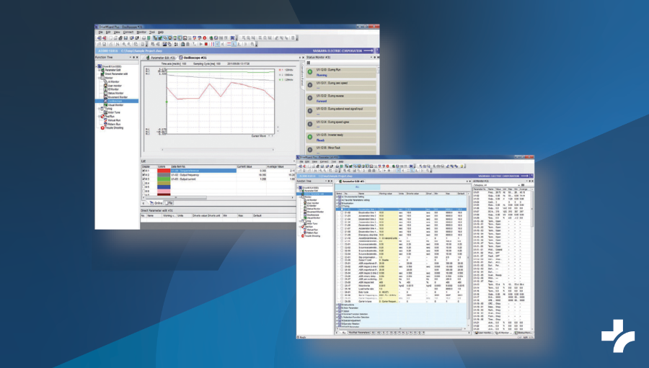The width and height of the screenshot is (649, 368).
Task: Select the U1-02 Output frequency row
Action: [218, 175]
